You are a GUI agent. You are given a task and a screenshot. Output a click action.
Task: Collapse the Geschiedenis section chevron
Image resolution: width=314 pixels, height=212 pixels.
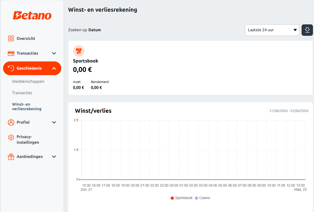coord(54,68)
